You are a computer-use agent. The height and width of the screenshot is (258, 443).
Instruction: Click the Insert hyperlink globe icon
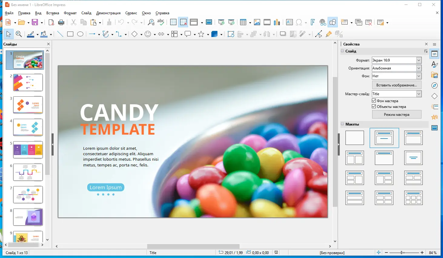point(323,22)
